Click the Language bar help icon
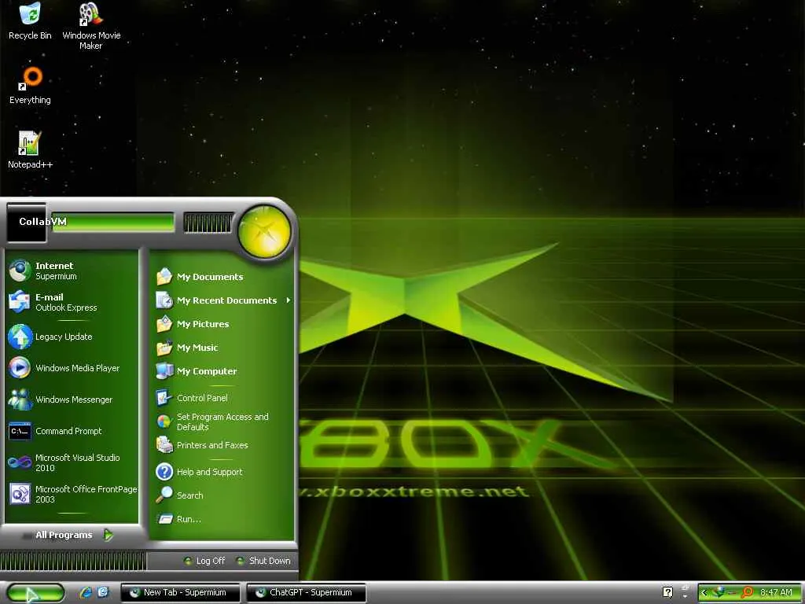 coord(667,592)
